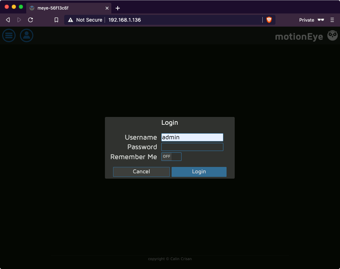Select the meye-56f13c6f tab

pyautogui.click(x=69, y=8)
